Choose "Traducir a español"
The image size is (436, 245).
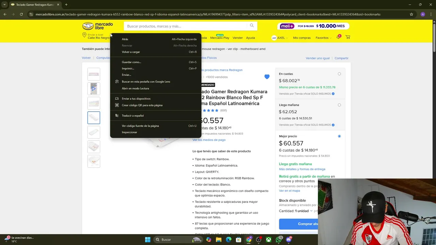pyautogui.click(x=156, y=116)
